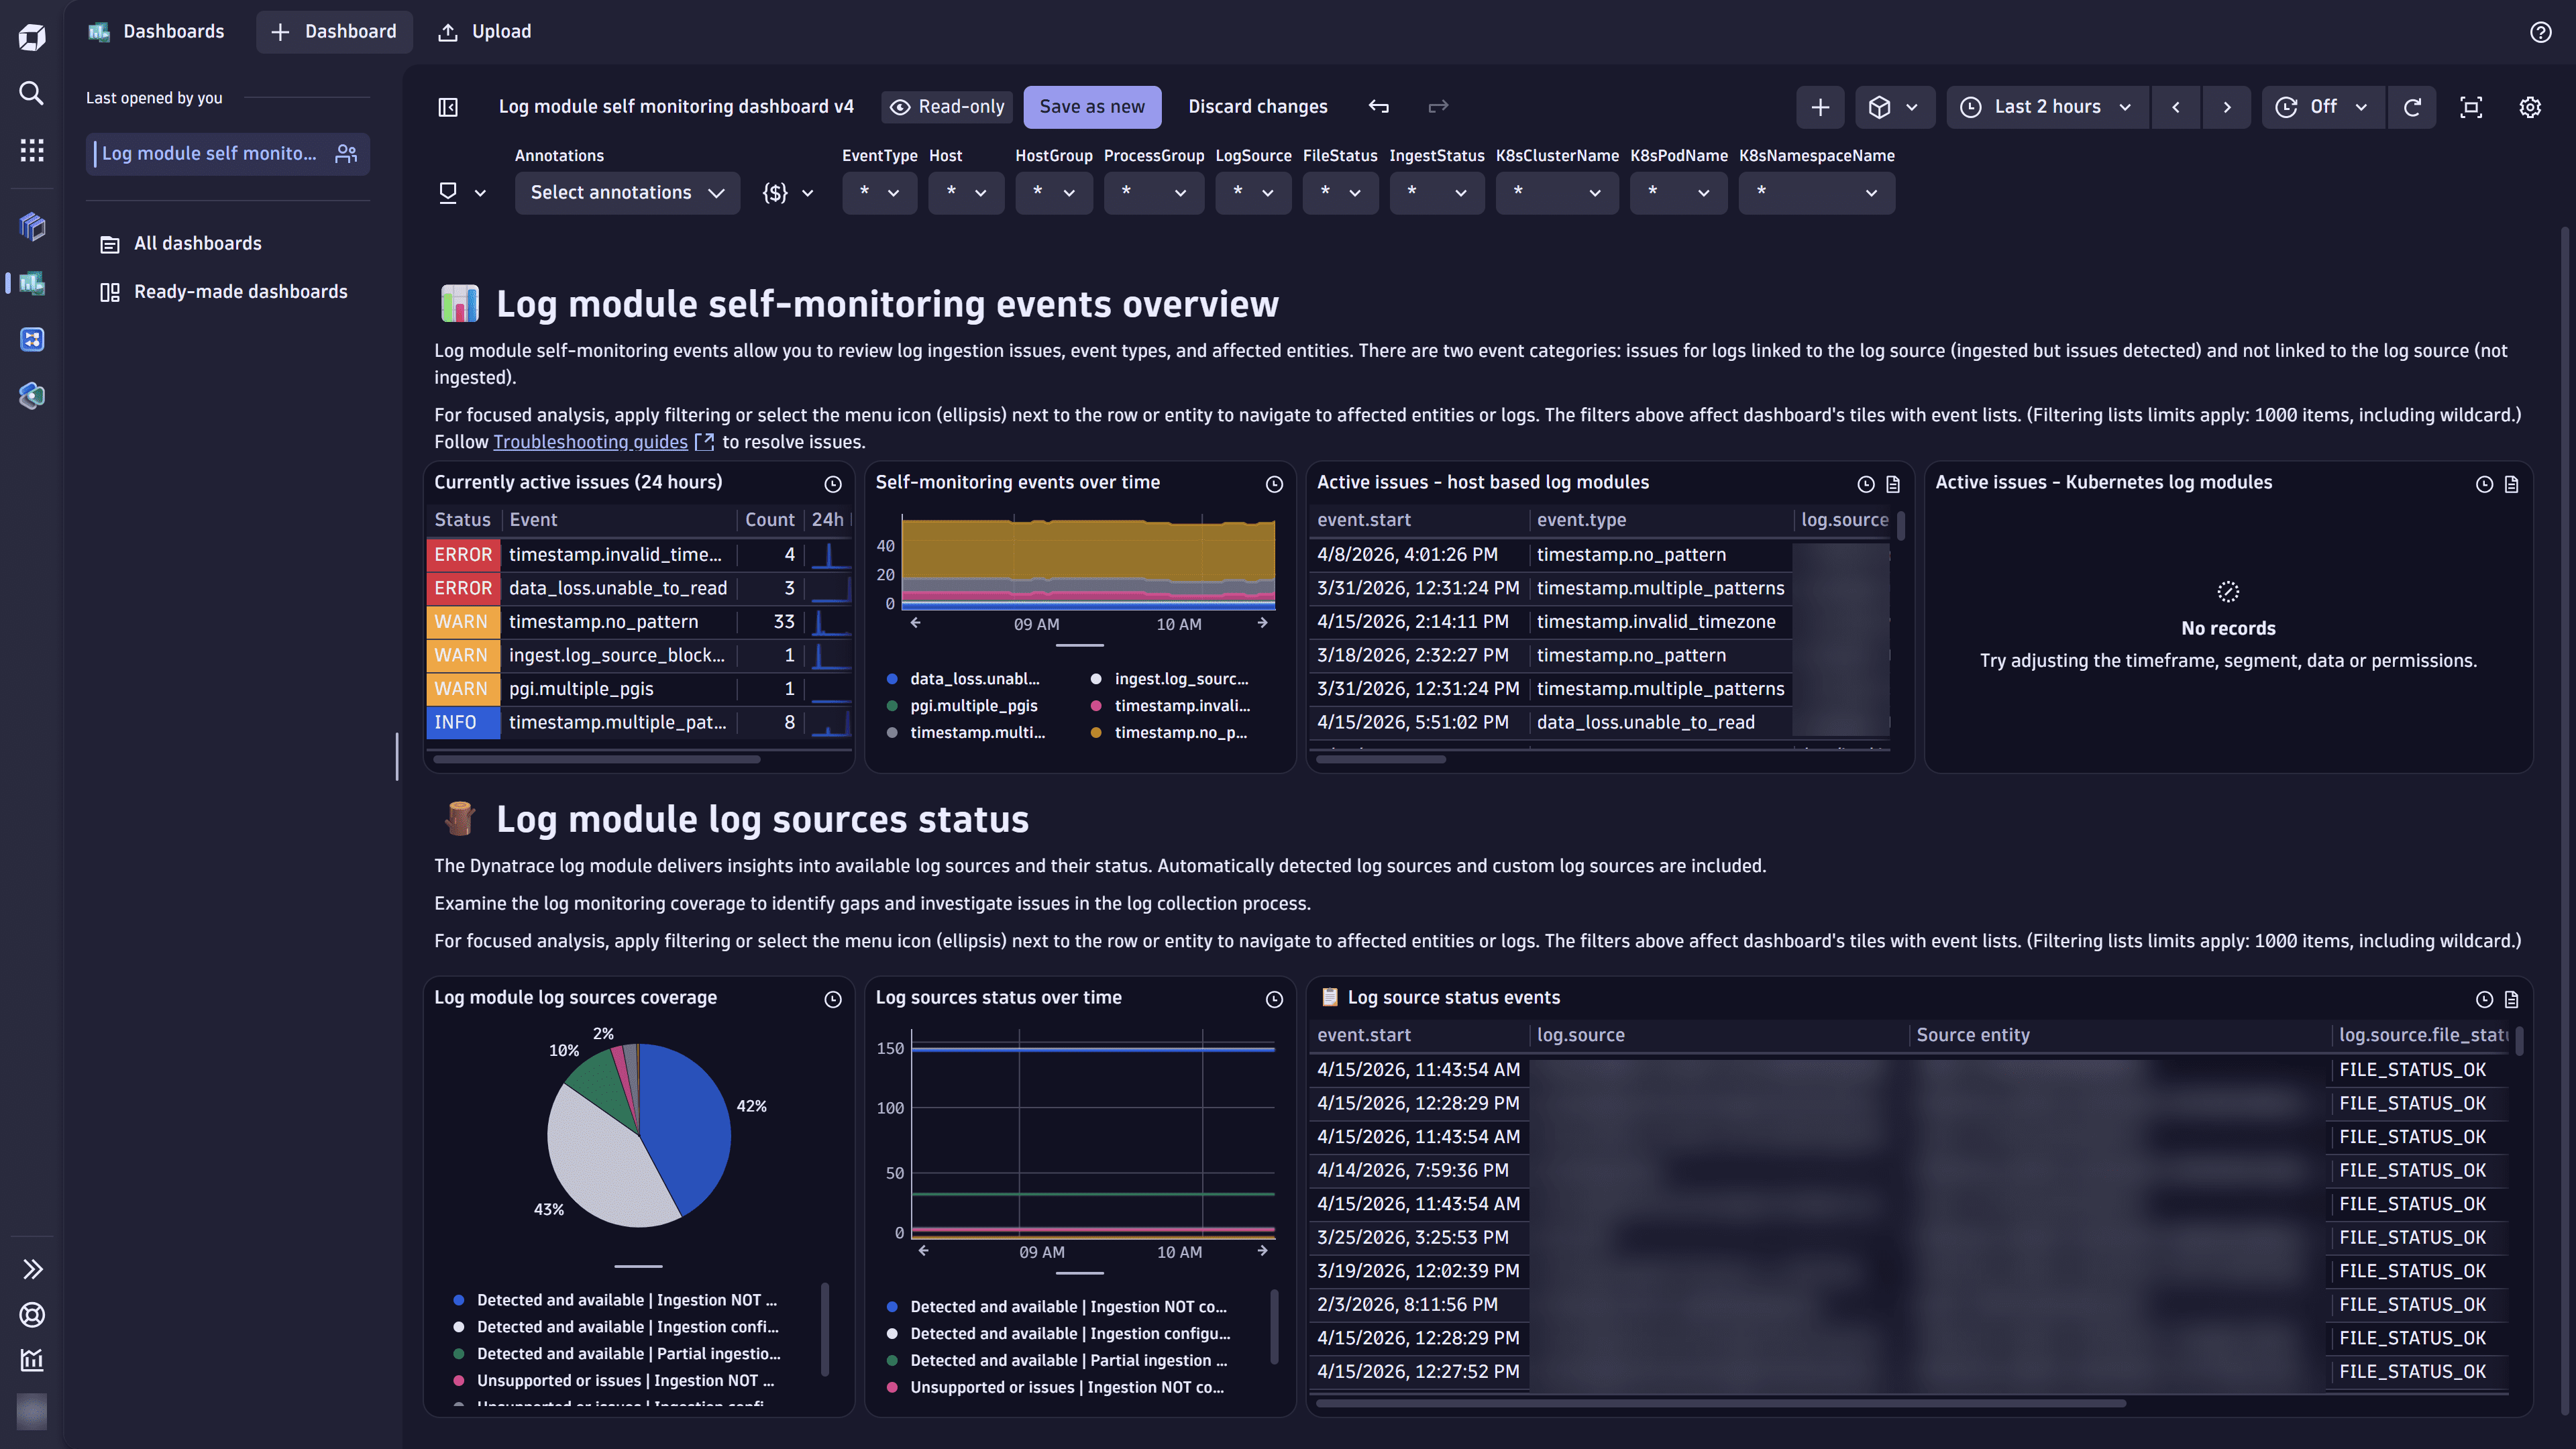Expand the EventType filter dropdown
2576x1449 pixels.
[x=879, y=192]
